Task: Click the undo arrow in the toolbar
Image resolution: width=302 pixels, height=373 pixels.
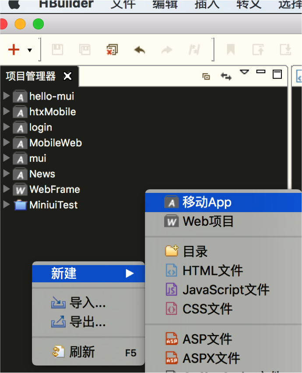Action: tap(140, 50)
